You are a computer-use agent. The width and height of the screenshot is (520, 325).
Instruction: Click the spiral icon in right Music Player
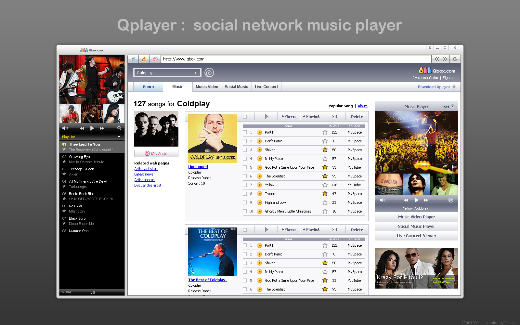coord(451,200)
